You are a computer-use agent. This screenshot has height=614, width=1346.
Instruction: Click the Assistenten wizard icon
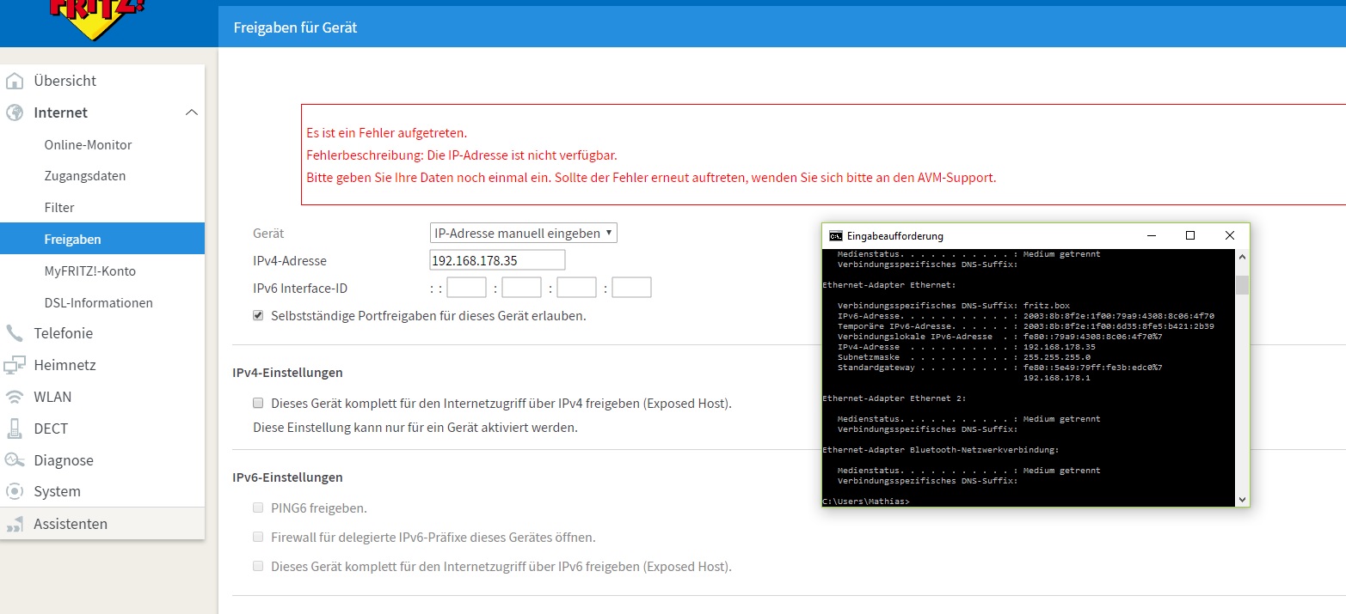tap(14, 524)
